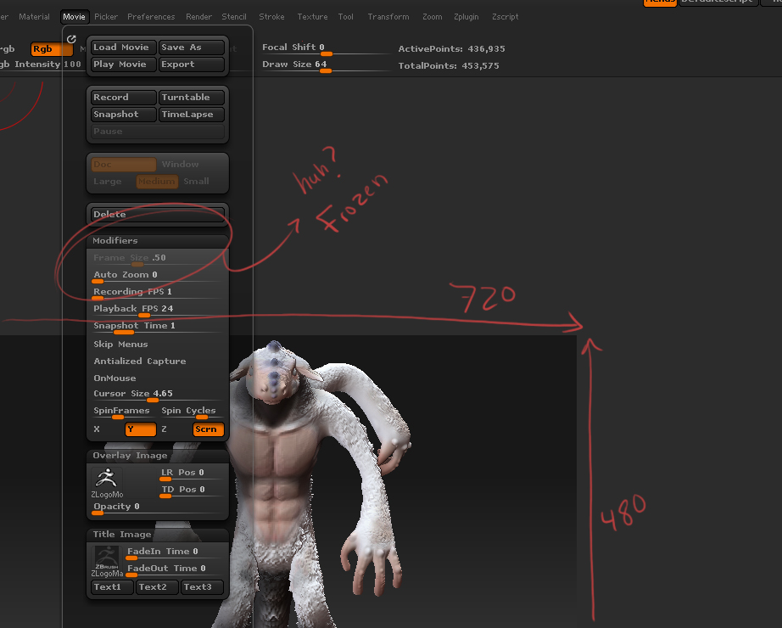Click the Movie palette dock icon
Image resolution: width=782 pixels, height=628 pixels.
[x=71, y=39]
